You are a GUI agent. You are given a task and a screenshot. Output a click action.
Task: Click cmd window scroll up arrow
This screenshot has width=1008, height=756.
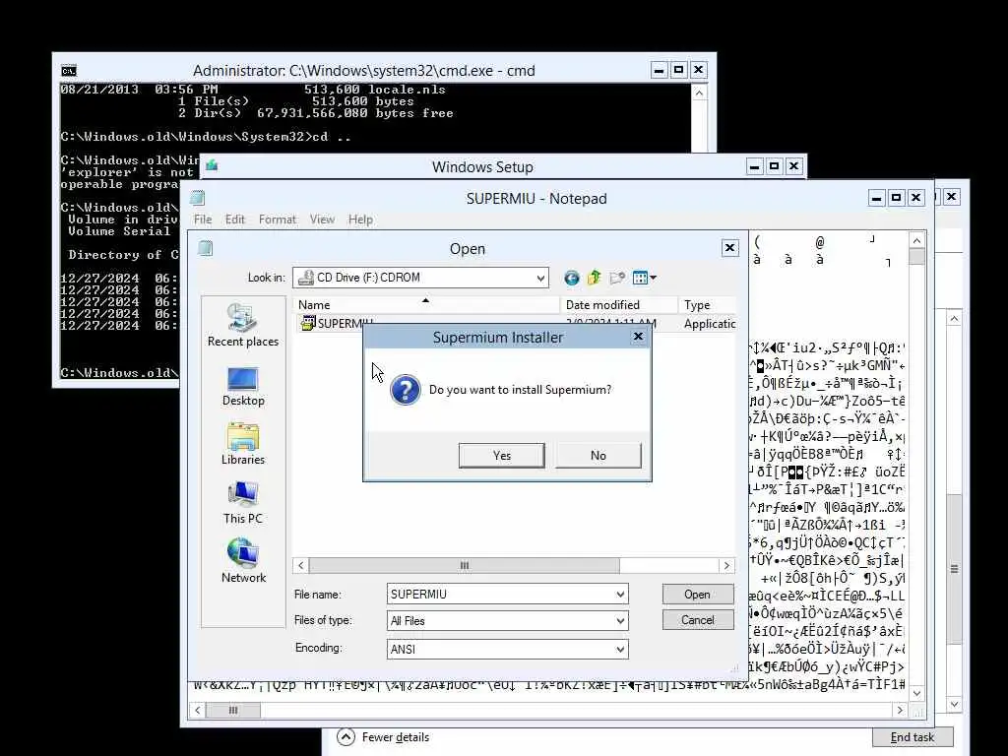tap(700, 94)
